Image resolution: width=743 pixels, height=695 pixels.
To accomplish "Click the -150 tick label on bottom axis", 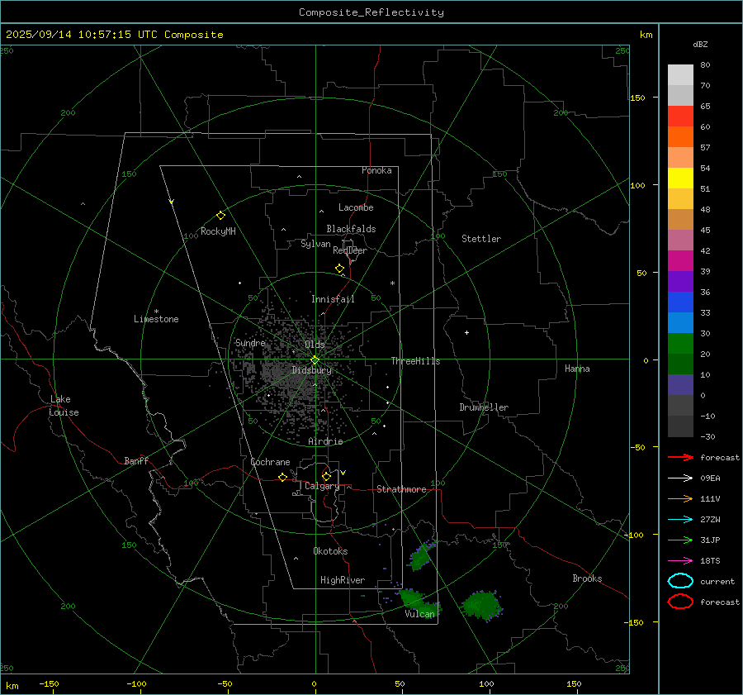I will point(49,683).
